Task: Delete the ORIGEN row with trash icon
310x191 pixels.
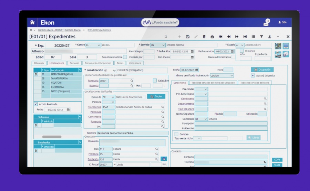Action: [36, 74]
